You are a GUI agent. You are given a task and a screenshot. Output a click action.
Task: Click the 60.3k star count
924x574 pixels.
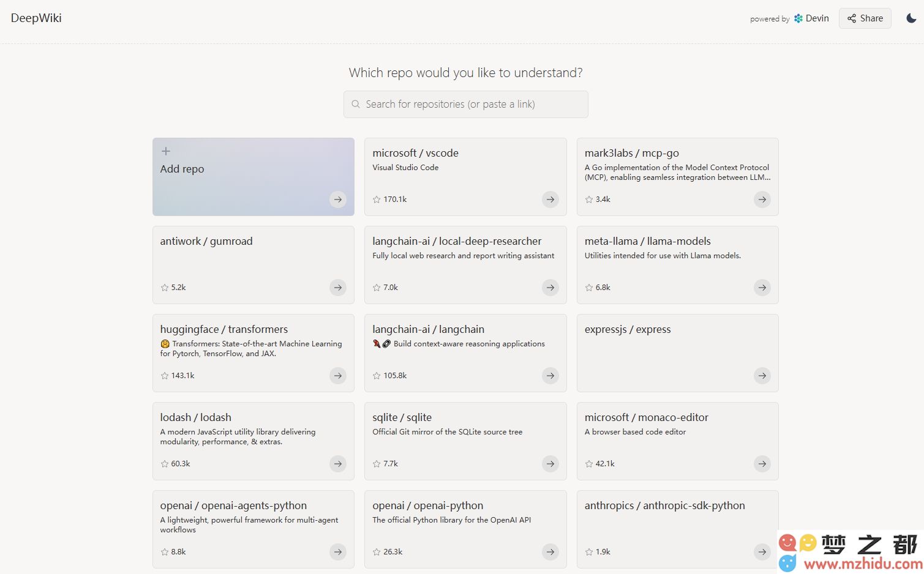tap(181, 464)
